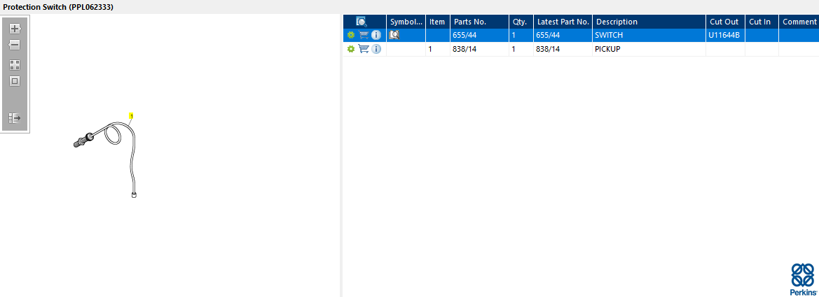Zoom in on the diagram with plus button

15,29
